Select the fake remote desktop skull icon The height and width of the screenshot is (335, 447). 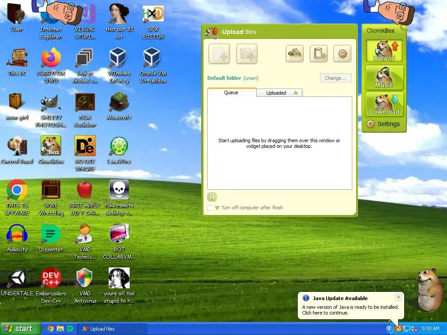pos(119,198)
